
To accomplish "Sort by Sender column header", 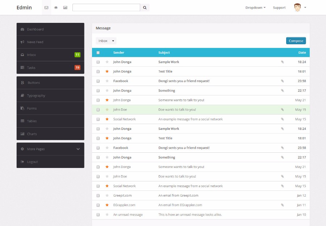I will (x=119, y=53).
